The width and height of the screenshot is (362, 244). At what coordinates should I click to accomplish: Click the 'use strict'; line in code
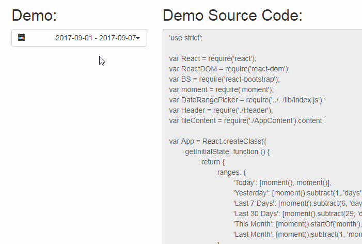point(186,38)
